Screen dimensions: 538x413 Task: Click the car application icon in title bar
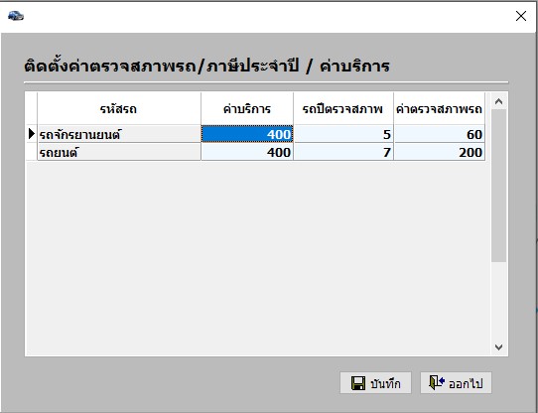pos(16,16)
